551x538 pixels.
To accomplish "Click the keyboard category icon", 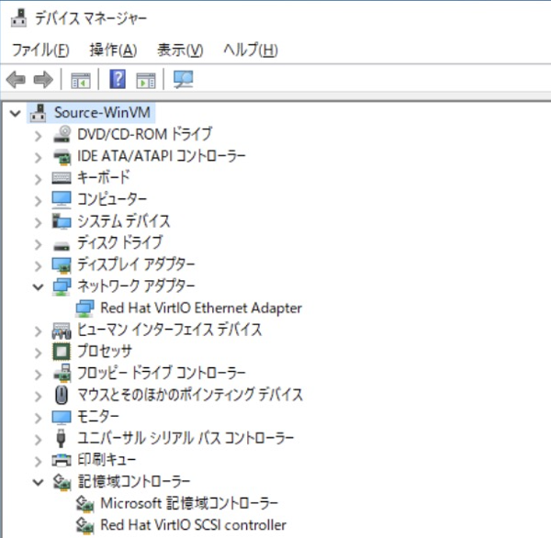I will tap(62, 178).
